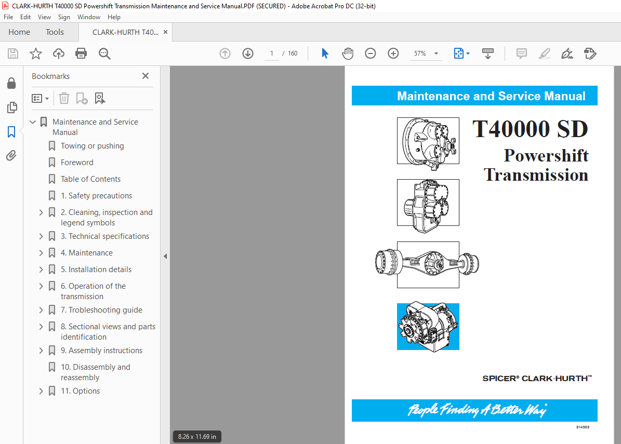
Task: Open the find text magnifier tool
Action: point(104,53)
